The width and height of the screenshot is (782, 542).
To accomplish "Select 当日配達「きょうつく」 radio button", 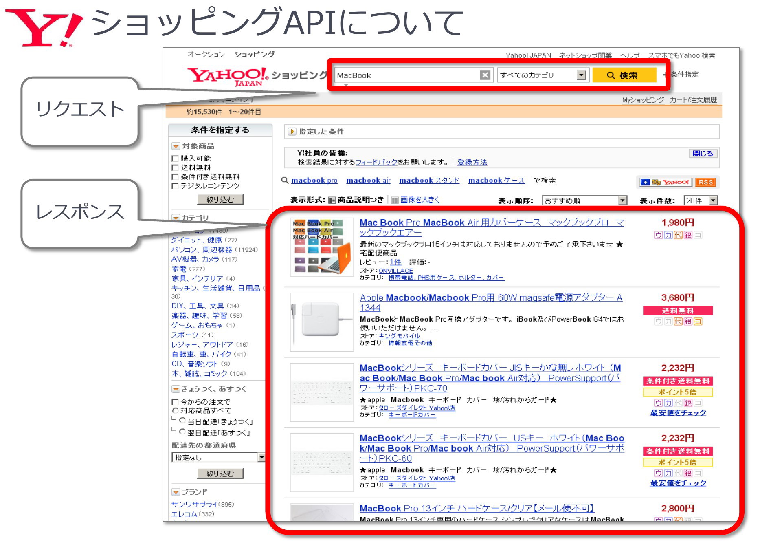I will click(x=182, y=421).
